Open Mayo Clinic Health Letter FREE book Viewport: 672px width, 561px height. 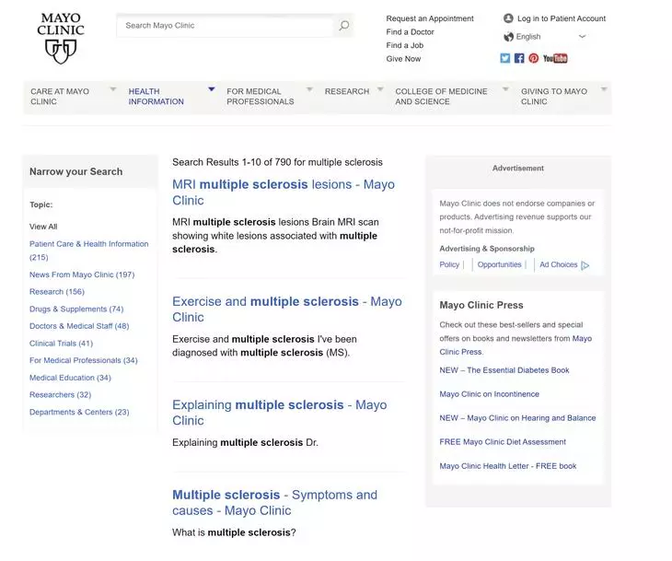508,466
